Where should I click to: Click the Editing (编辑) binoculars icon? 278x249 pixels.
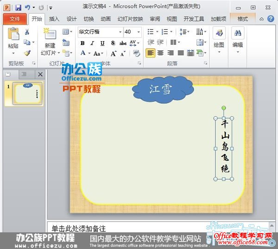pyautogui.click(x=238, y=34)
